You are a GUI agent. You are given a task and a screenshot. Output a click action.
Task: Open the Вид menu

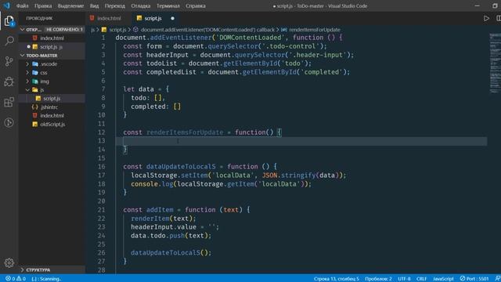click(x=94, y=5)
